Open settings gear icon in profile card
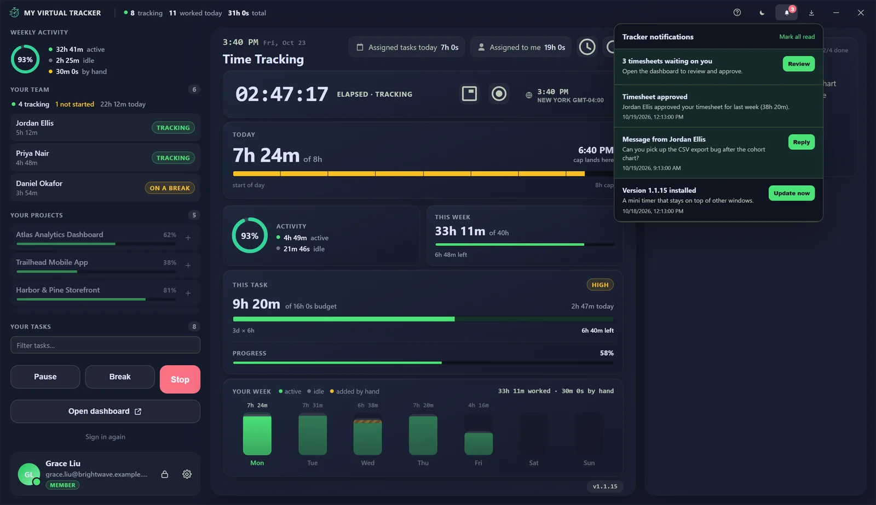This screenshot has width=876, height=505. tap(187, 474)
